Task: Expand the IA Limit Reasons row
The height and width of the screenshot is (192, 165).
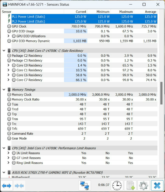Action: point(8,153)
